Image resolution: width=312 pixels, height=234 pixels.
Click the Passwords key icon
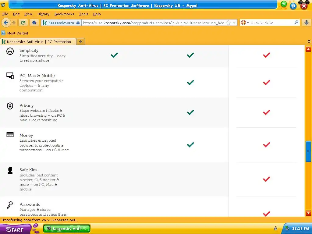coord(10,205)
